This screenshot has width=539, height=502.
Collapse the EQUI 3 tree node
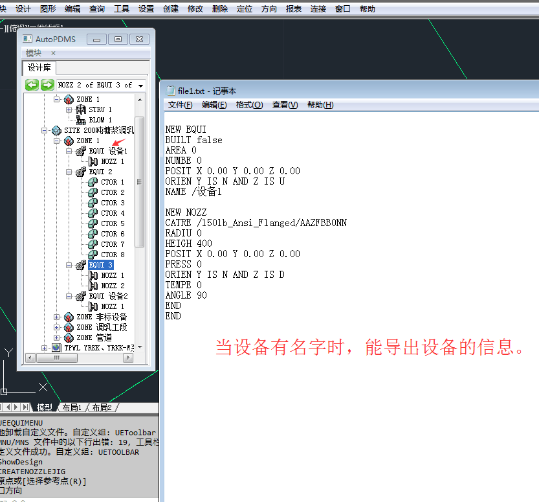point(69,265)
